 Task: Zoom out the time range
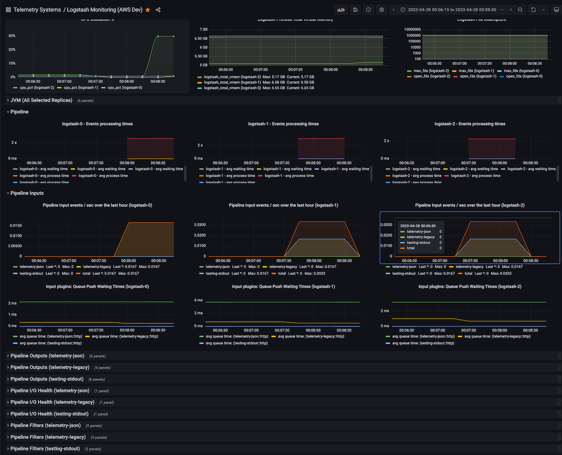[x=520, y=10]
